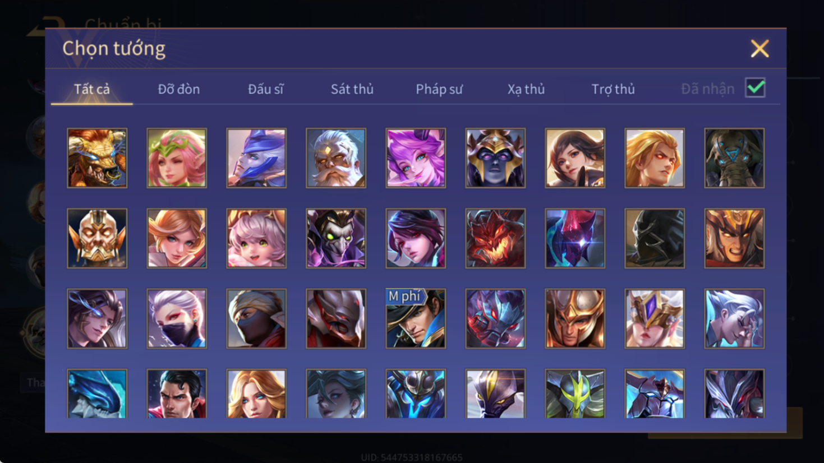Select the masked white-haired ninja hero
824x463 pixels.
pos(177,318)
